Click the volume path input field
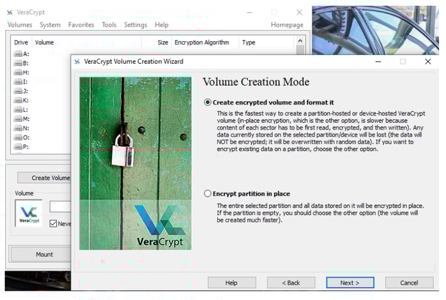The height and width of the screenshot is (300, 446). click(x=60, y=207)
